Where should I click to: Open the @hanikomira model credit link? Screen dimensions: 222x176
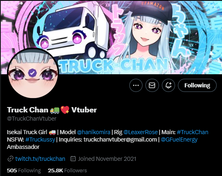[93, 132]
